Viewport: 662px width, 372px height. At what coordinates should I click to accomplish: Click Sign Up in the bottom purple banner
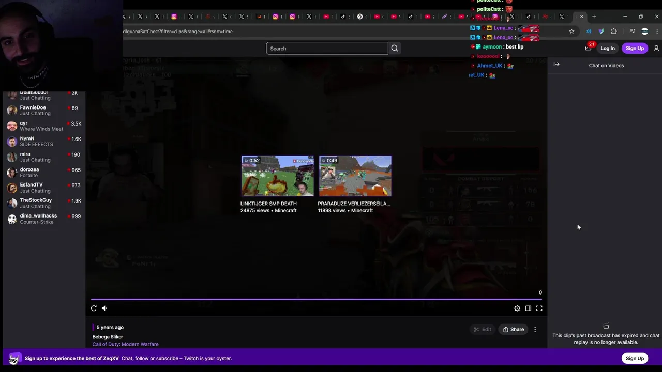coord(635,358)
